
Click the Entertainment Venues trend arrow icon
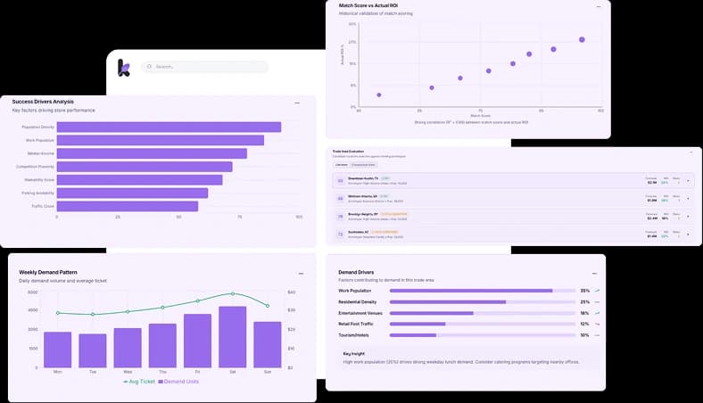point(597,313)
